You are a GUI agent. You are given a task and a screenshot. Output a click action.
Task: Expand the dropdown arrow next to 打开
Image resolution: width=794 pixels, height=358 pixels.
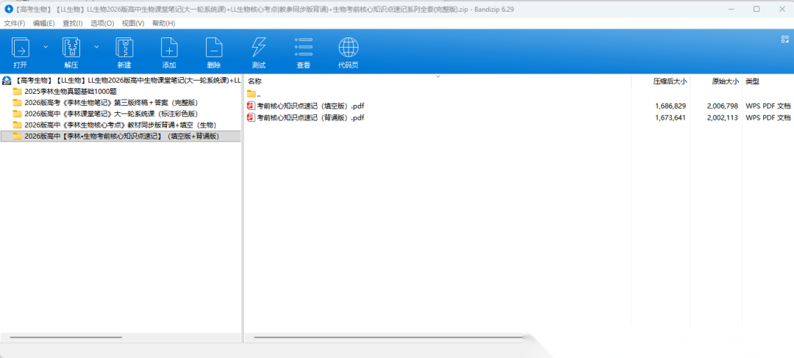point(46,46)
